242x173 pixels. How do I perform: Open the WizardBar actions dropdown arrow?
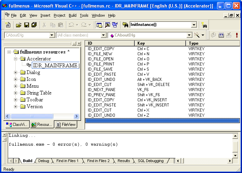pos(203,35)
